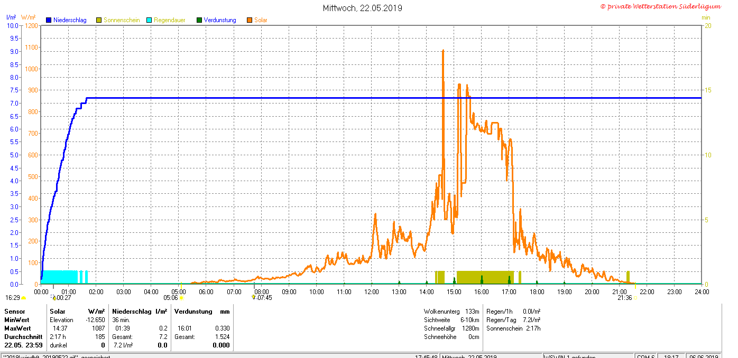Click the yellow icon next to 16:29
The width and height of the screenshot is (738, 358).
point(23,298)
